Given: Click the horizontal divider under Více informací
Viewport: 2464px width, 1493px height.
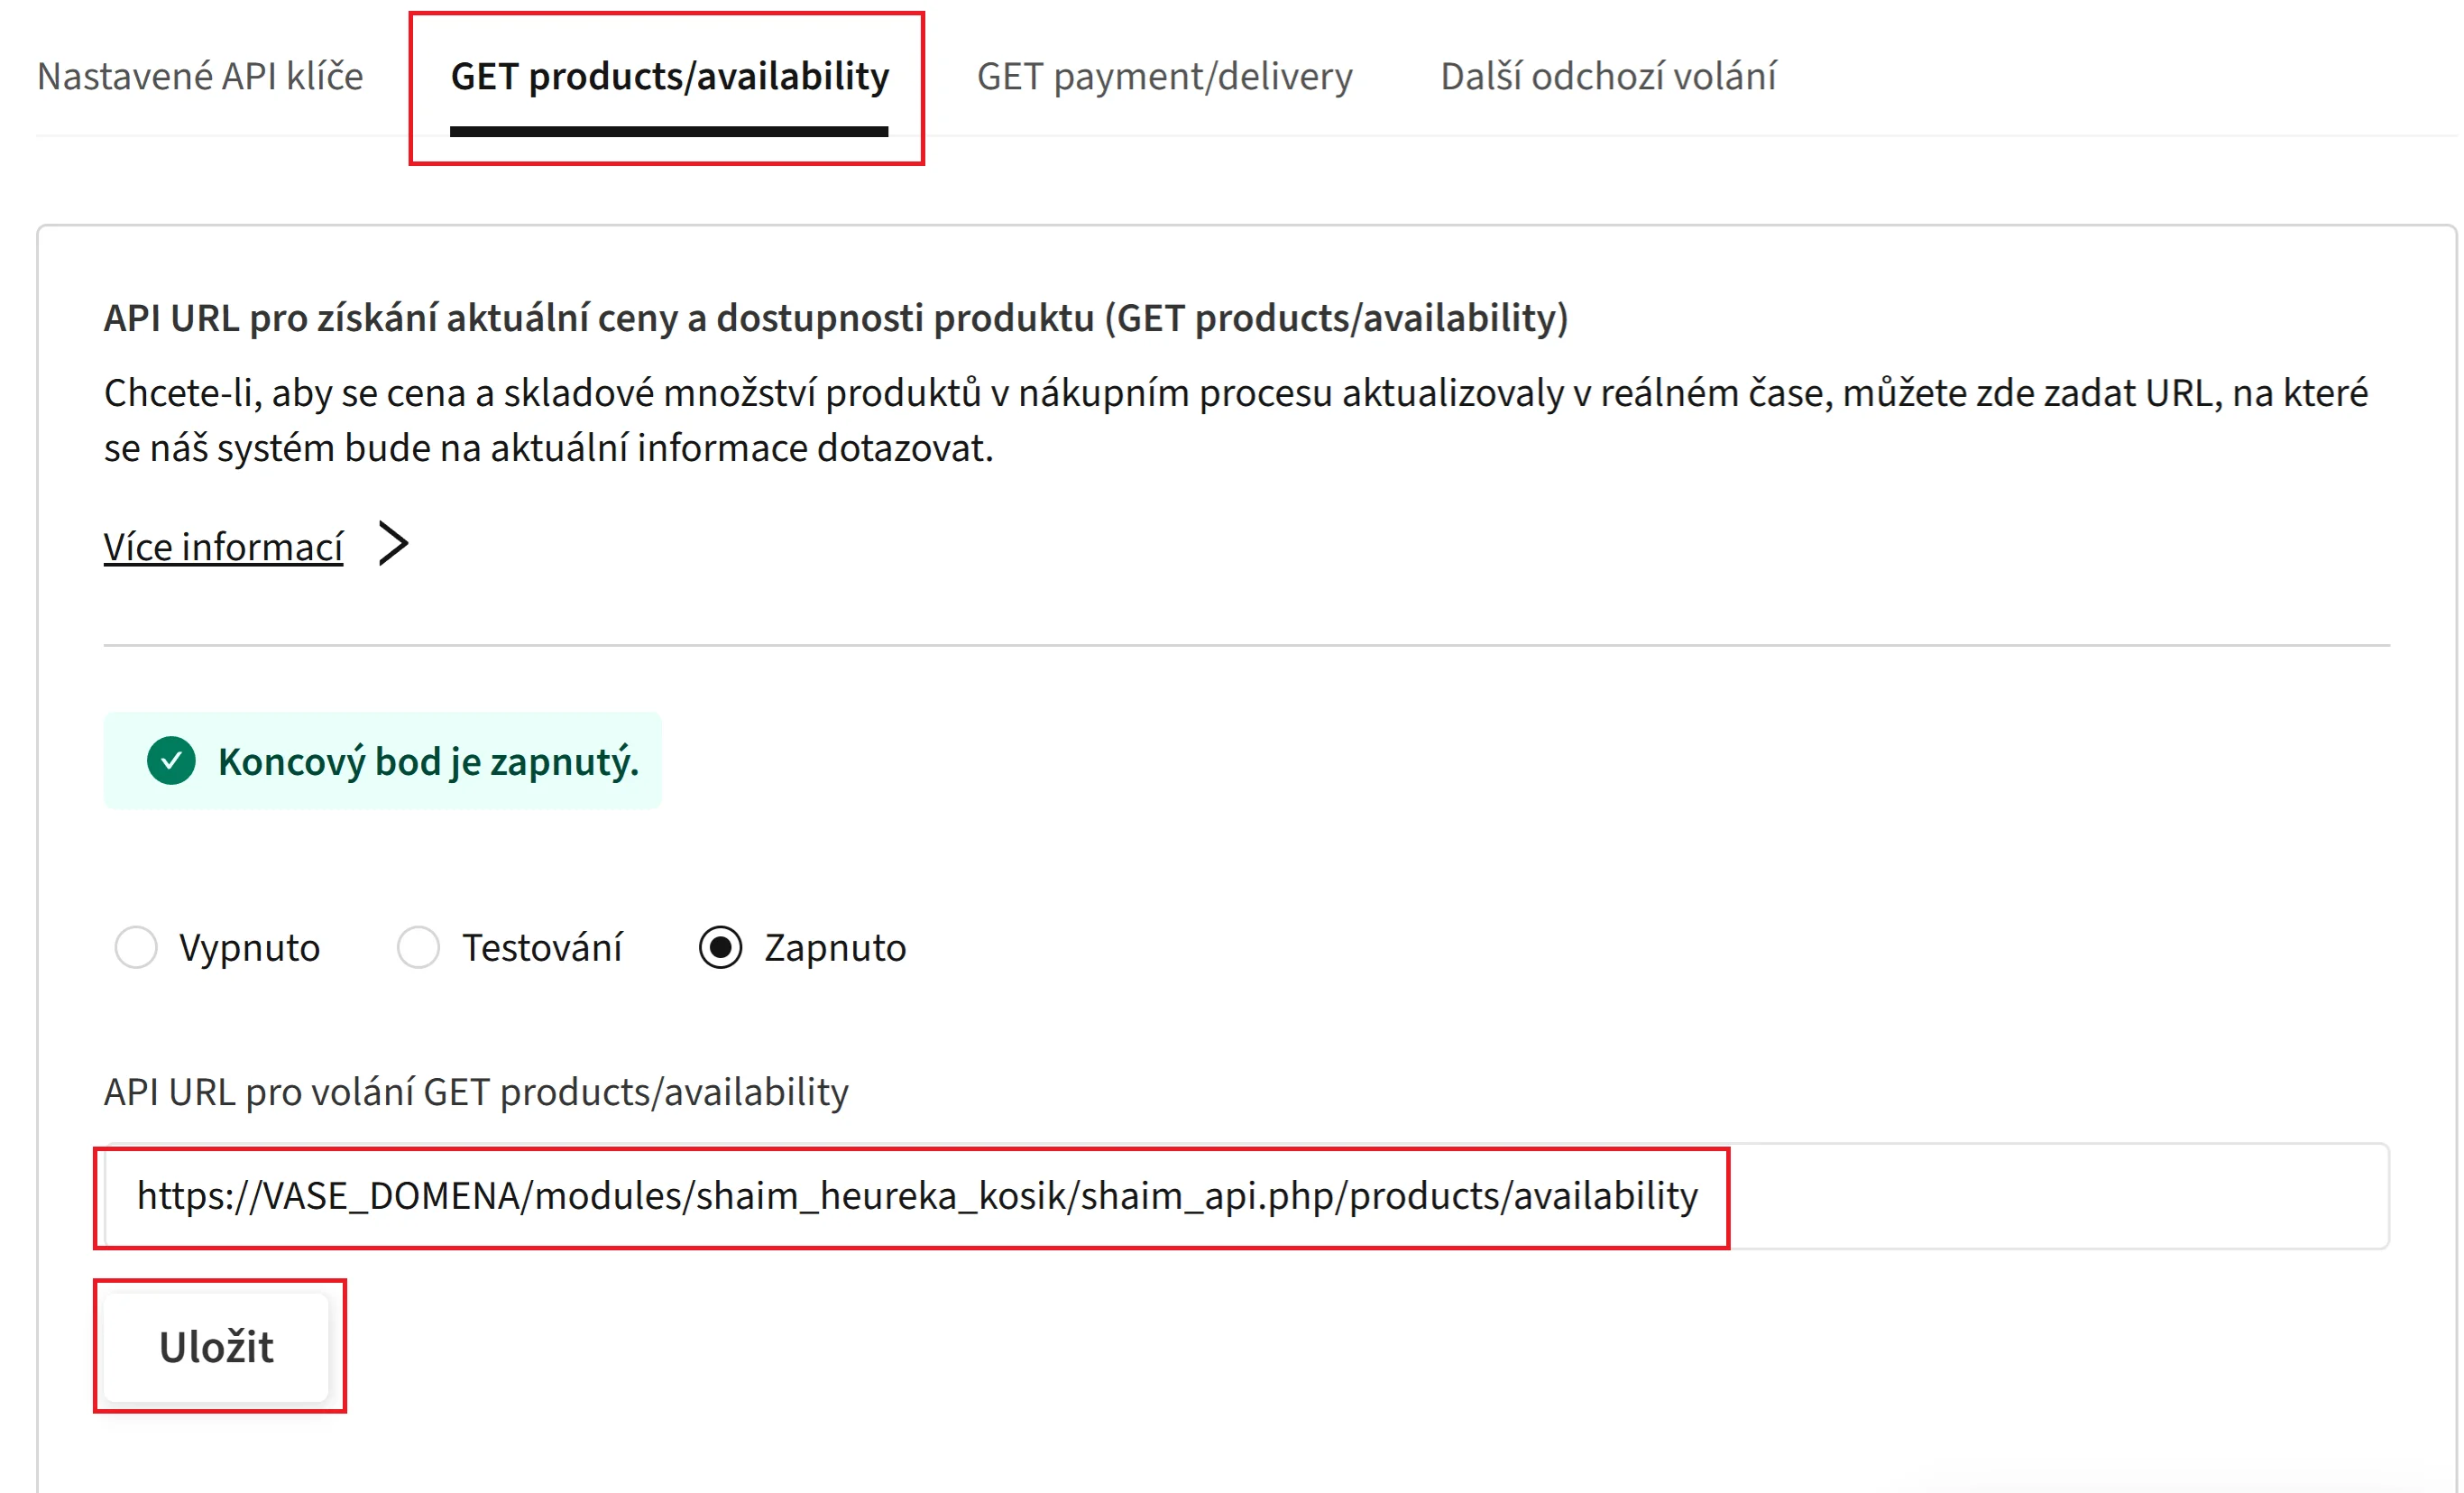Looking at the screenshot, I should (x=1245, y=646).
